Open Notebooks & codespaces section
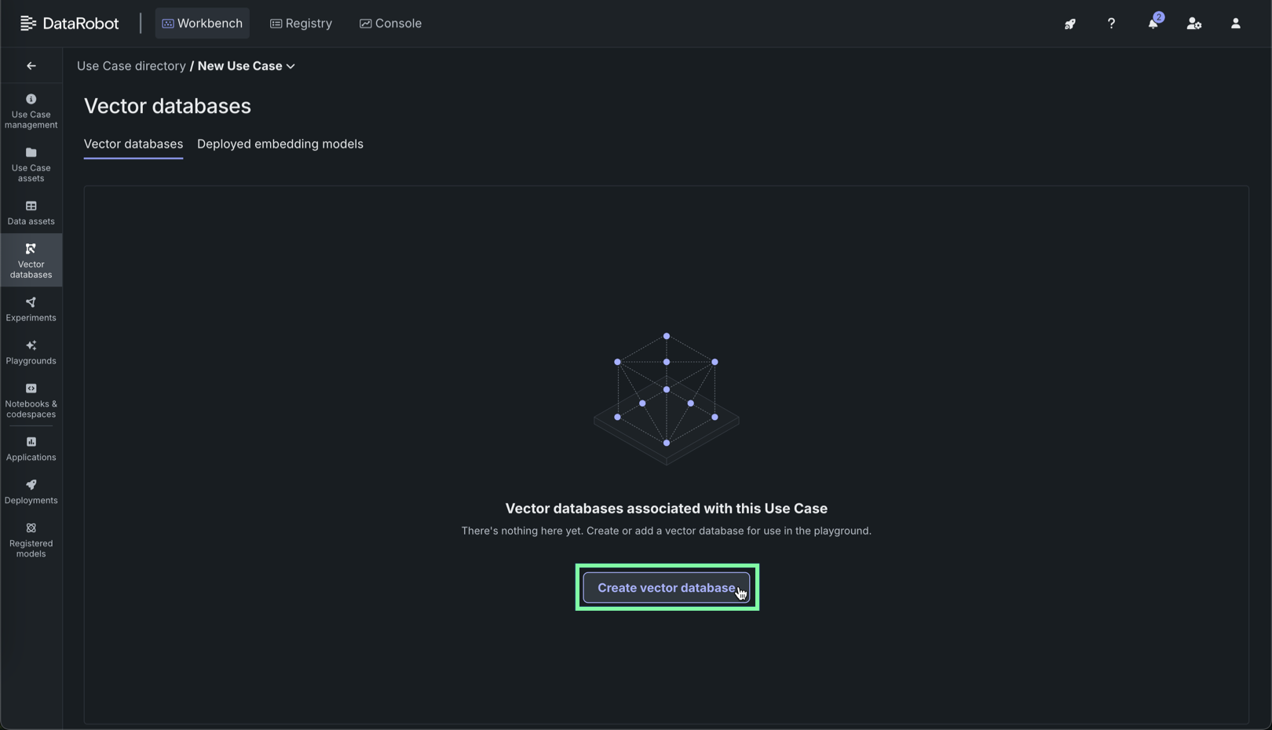The width and height of the screenshot is (1272, 730). (x=31, y=400)
